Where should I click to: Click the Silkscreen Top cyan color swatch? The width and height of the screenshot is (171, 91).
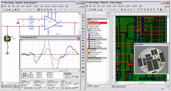pos(89,28)
